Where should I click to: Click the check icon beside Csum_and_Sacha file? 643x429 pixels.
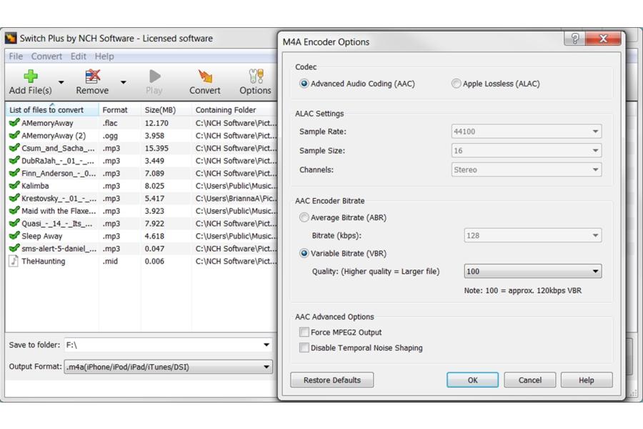[x=14, y=148]
